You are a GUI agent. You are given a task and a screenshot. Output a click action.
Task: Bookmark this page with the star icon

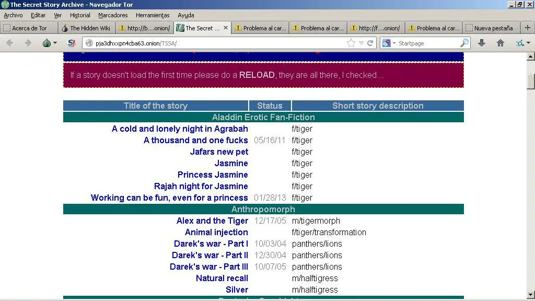[351, 43]
